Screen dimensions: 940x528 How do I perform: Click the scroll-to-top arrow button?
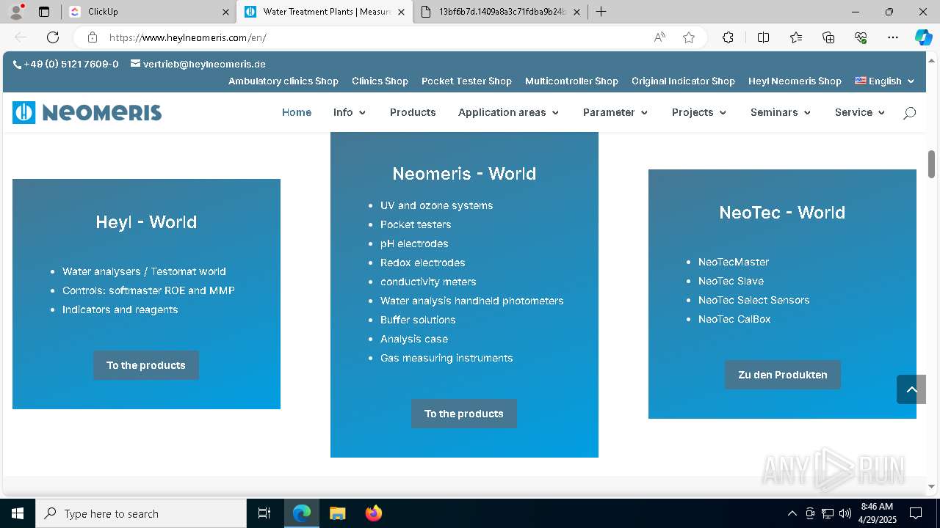tap(911, 389)
